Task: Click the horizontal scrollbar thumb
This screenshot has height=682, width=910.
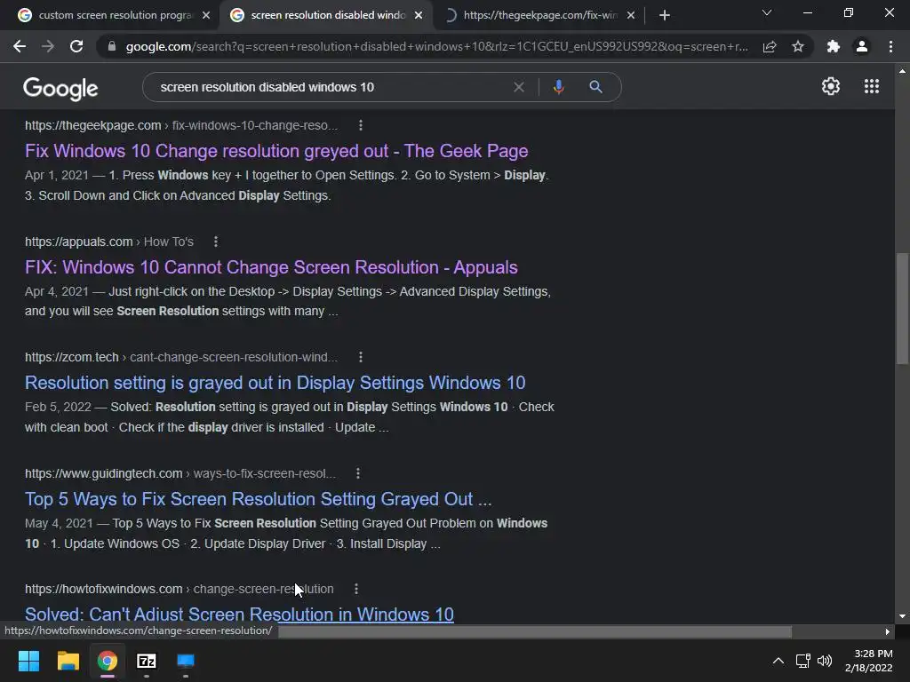Action: 535,631
